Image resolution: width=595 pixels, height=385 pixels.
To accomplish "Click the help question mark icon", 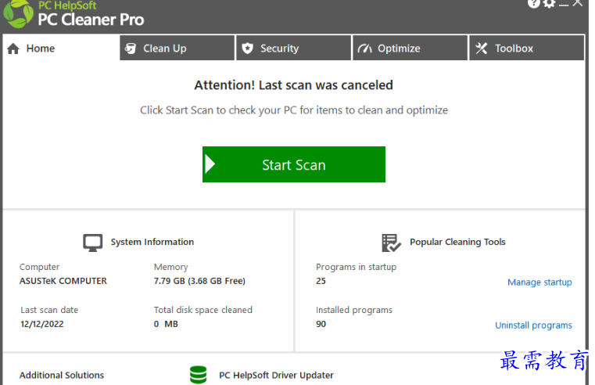I will 533,3.
